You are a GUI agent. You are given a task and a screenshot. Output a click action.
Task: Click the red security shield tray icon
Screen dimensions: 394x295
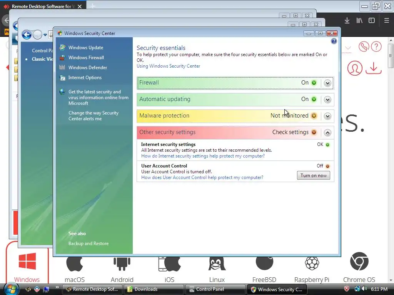pos(347,289)
